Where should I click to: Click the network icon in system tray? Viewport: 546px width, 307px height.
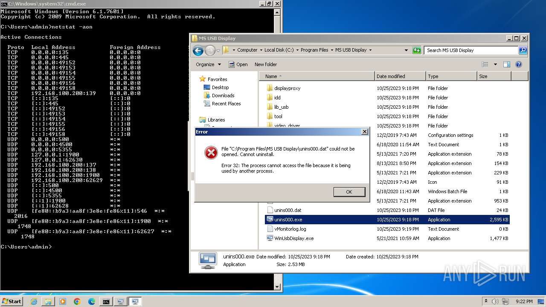click(x=505, y=301)
